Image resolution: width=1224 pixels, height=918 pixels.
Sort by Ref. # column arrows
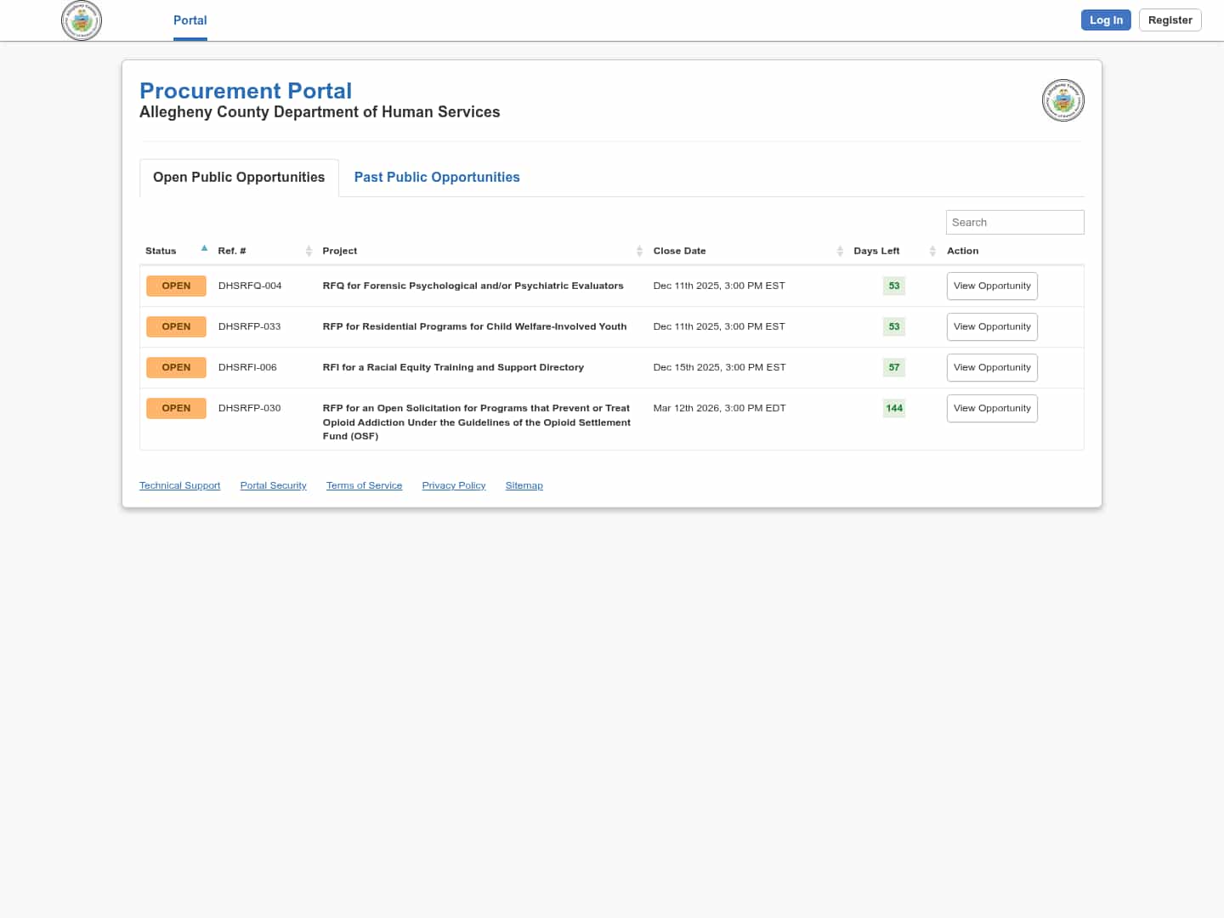point(309,251)
